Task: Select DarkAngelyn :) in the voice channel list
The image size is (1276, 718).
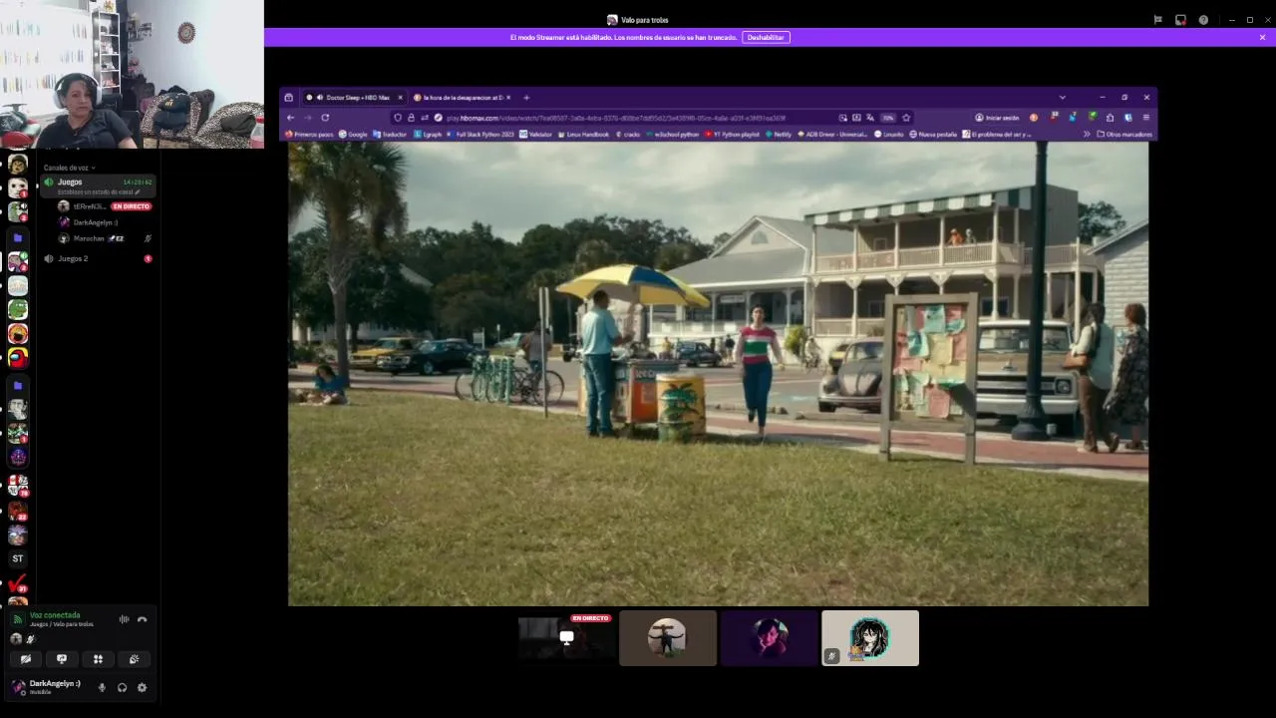Action: (105, 222)
